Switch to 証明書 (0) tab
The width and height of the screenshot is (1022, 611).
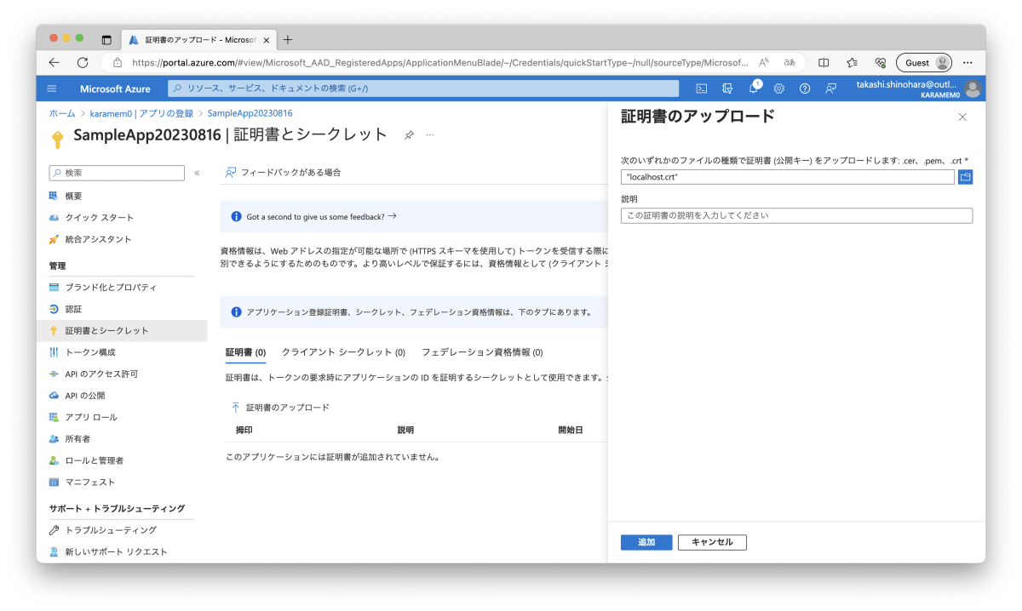pyautogui.click(x=245, y=352)
